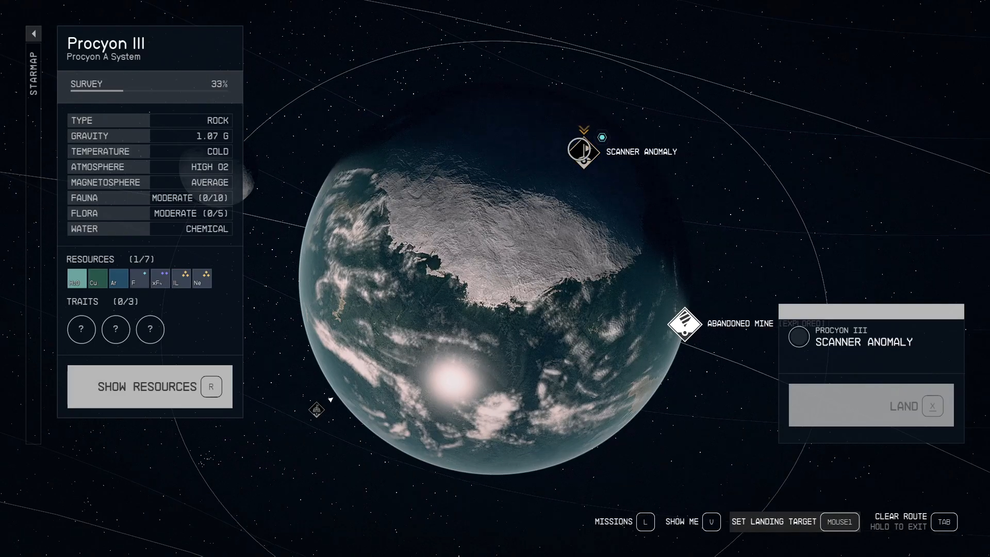Screen dimensions: 990x557
Task: Open the Show Me view
Action: [712, 521]
